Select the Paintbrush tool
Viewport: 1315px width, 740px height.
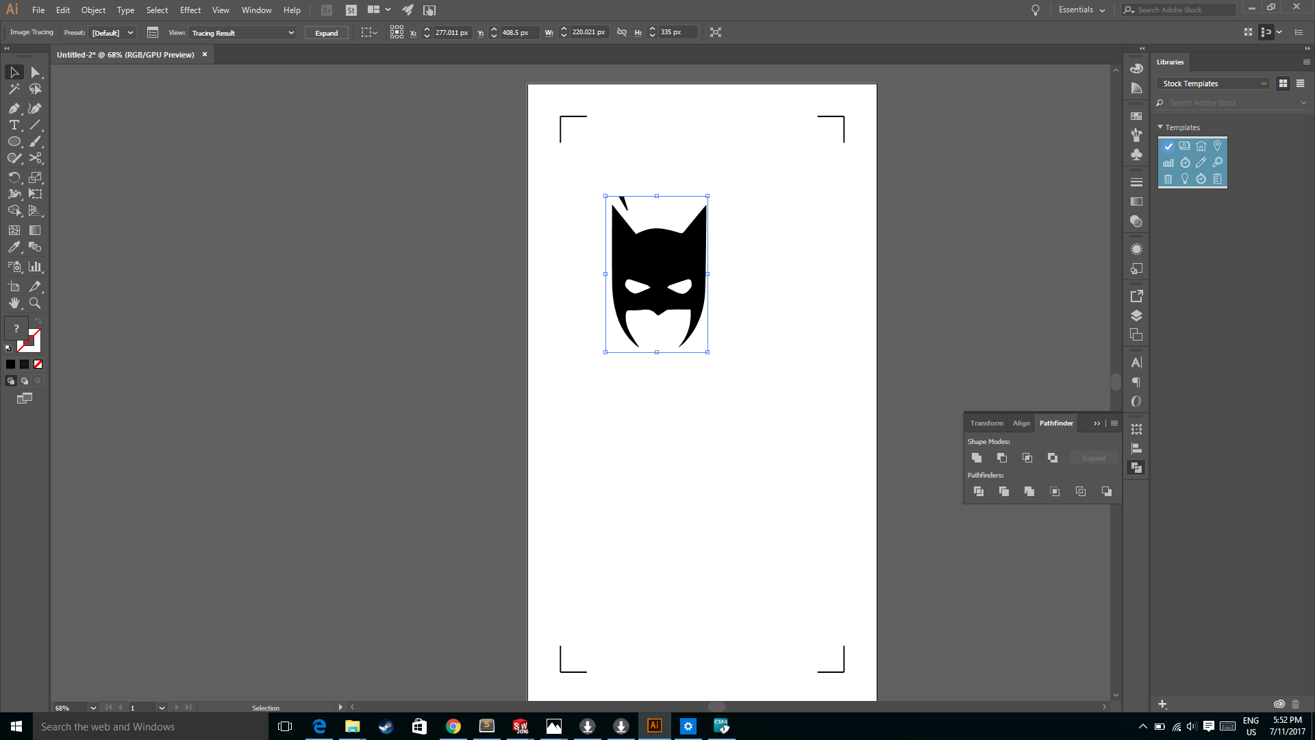(x=35, y=142)
